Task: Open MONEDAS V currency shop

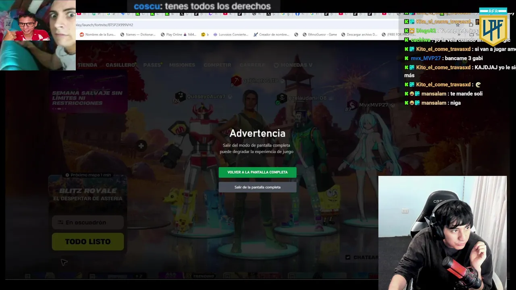Action: (293, 65)
